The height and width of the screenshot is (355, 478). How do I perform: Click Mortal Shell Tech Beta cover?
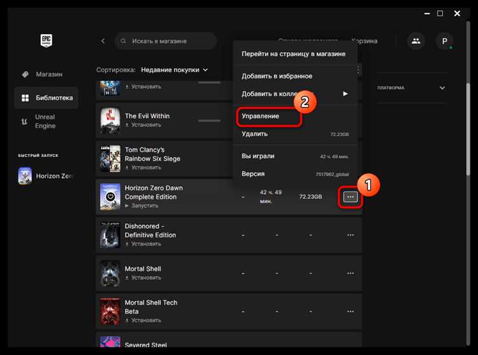(x=110, y=312)
